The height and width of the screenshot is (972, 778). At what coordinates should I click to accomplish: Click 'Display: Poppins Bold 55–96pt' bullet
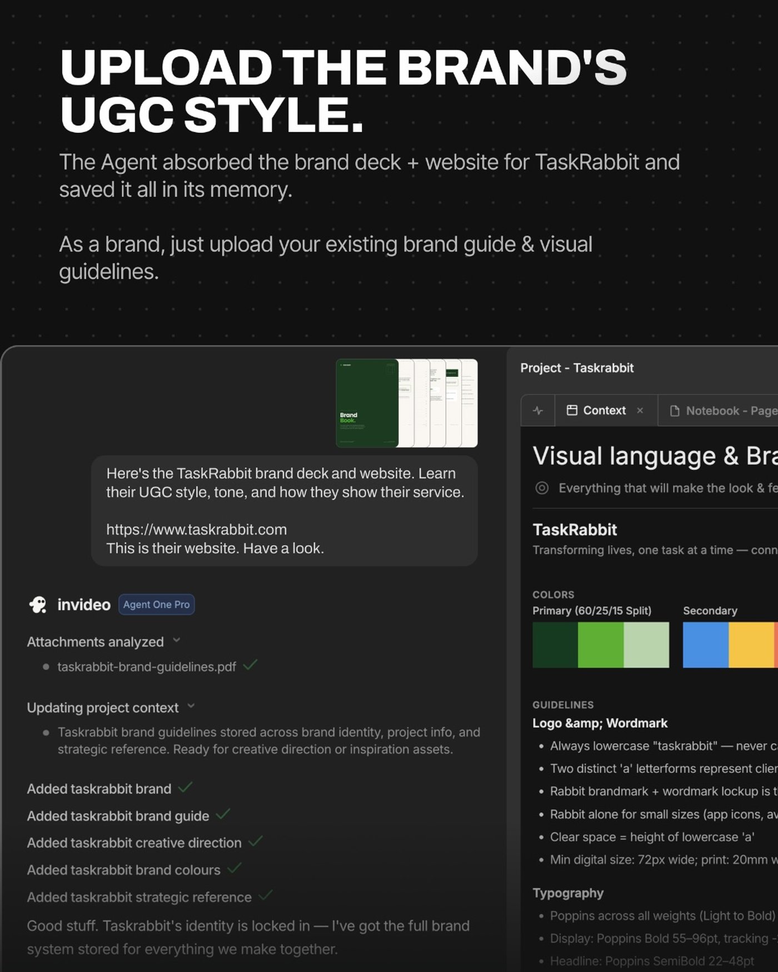[x=664, y=939]
